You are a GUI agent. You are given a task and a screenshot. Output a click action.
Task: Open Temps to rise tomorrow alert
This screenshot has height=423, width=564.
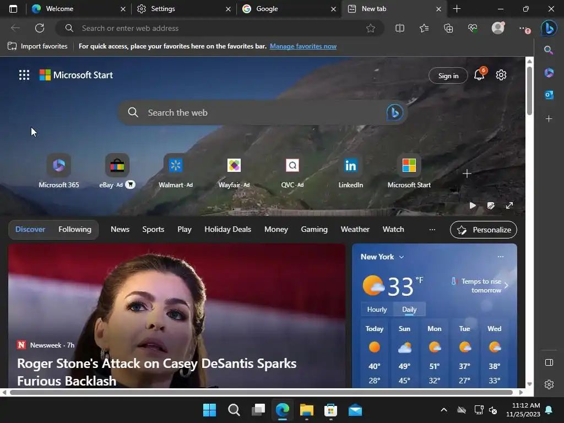(x=480, y=286)
